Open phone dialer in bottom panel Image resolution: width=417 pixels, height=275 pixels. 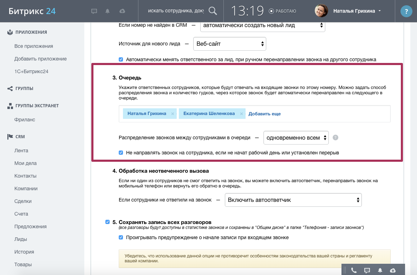354,270
